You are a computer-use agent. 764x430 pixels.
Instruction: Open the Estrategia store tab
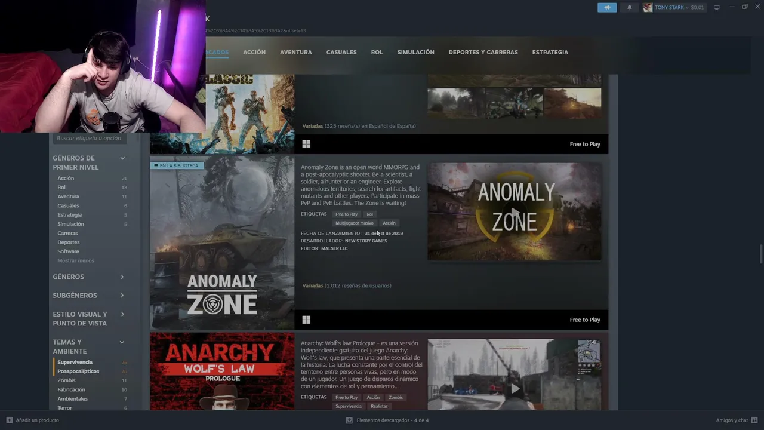click(x=550, y=52)
